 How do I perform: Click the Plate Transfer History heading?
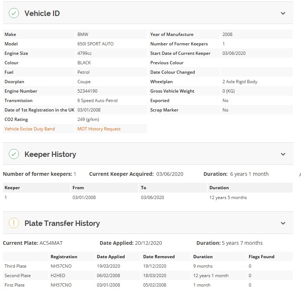[62, 223]
